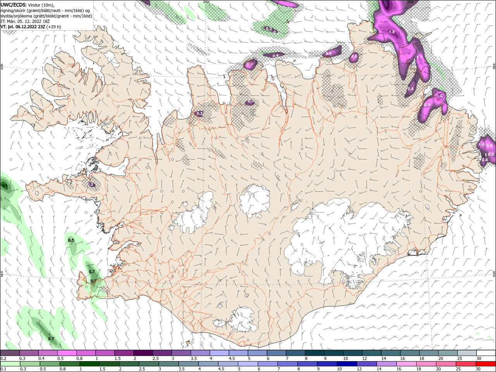Image resolution: width=496 pixels, height=372 pixels.
Task: Pick the white 30 swatch in snow legend
Action: 486,353
